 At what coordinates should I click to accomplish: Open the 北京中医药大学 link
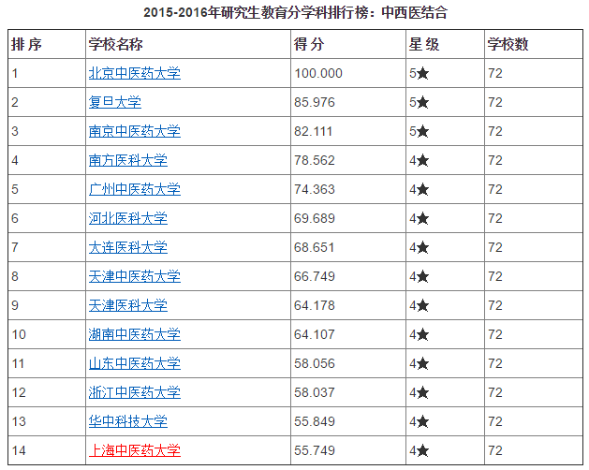[134, 73]
